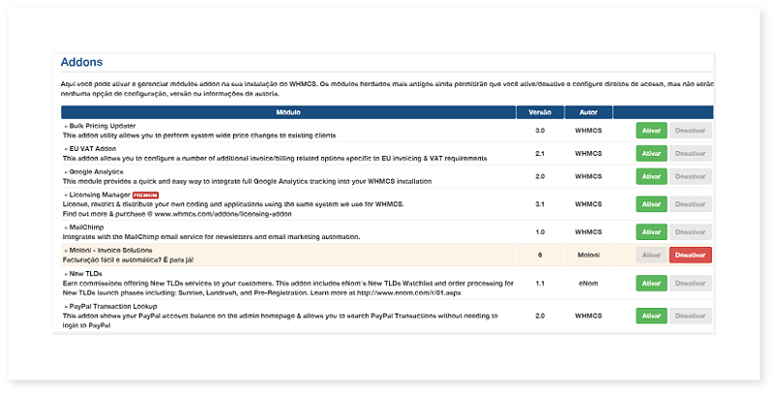Click MailChimp description about newsletters
774x394 pixels.
tap(211, 237)
